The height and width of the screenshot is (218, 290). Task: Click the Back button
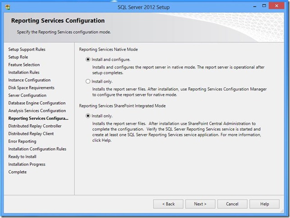point(168,204)
